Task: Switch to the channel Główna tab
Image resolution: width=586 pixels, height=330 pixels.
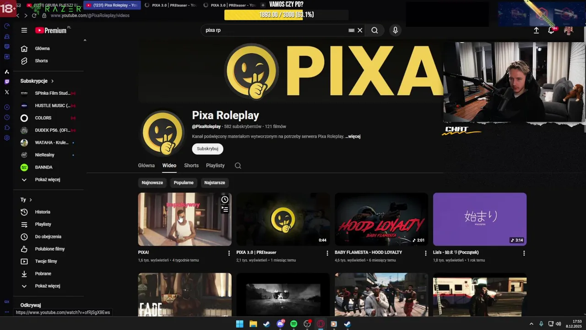Action: [146, 165]
